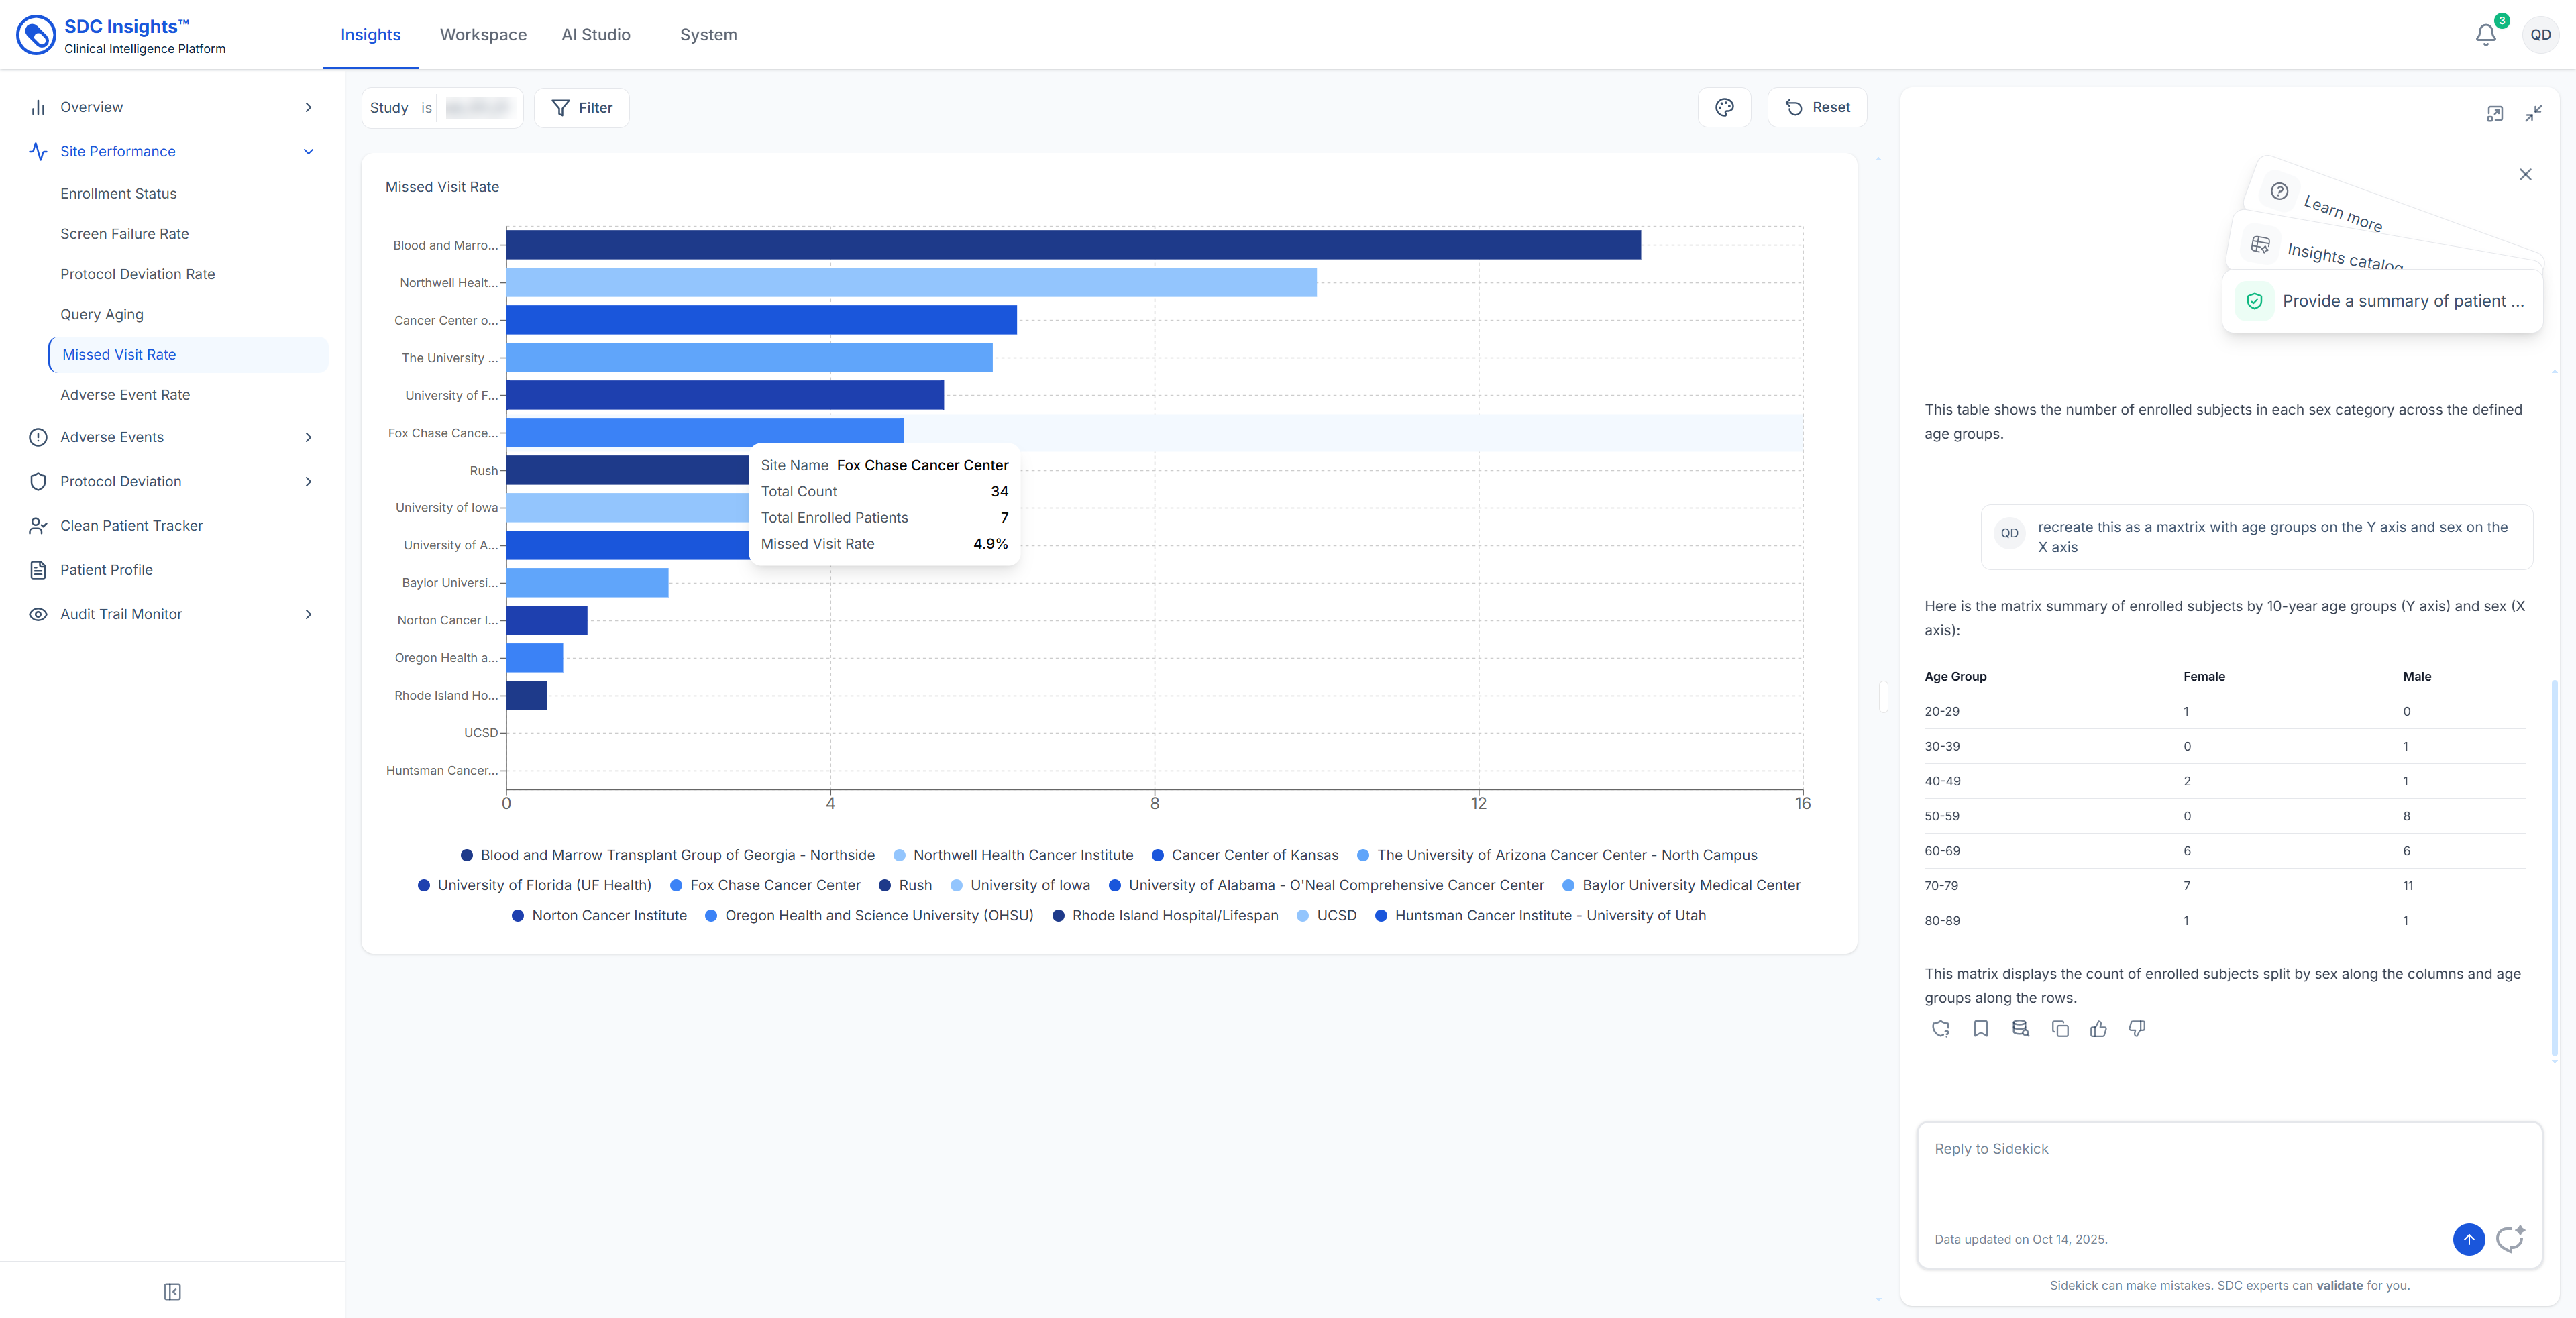Click the Adverse Events alert icon
The width and height of the screenshot is (2576, 1318).
tap(38, 437)
